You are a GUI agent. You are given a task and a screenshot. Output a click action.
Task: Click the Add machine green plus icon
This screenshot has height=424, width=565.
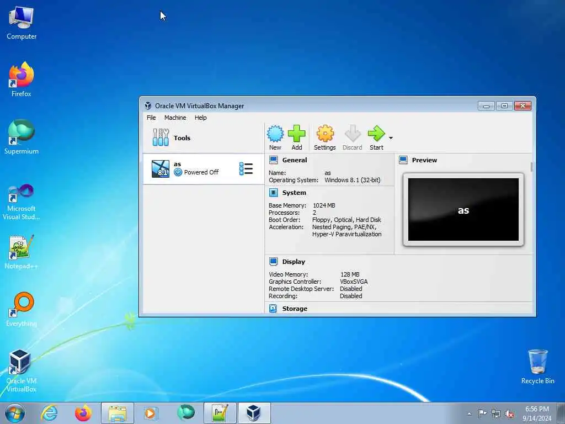pyautogui.click(x=296, y=134)
